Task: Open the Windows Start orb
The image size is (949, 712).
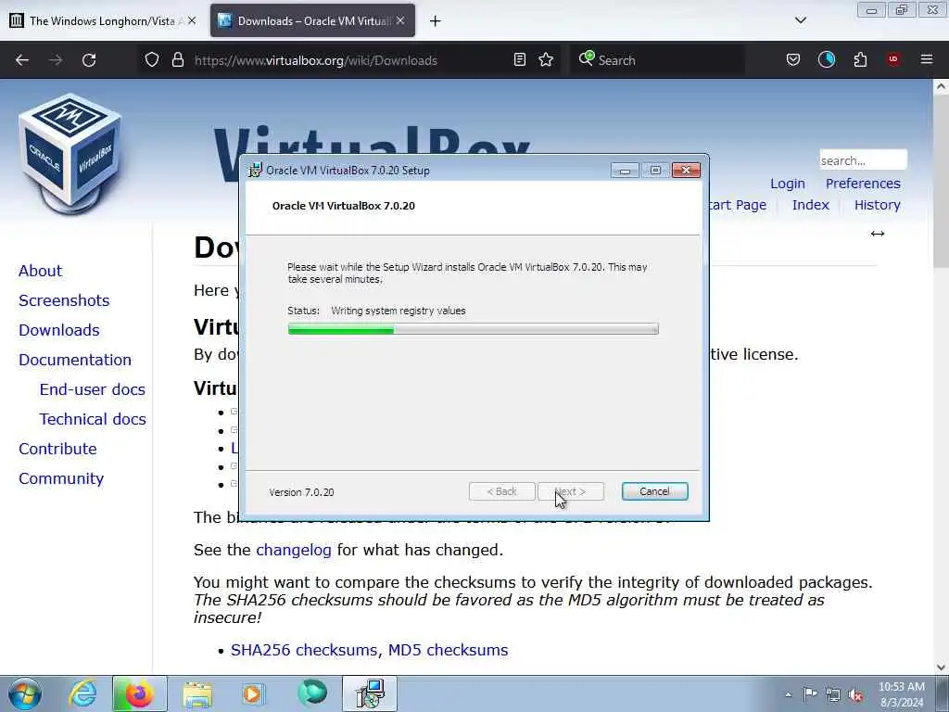Action: (x=25, y=693)
